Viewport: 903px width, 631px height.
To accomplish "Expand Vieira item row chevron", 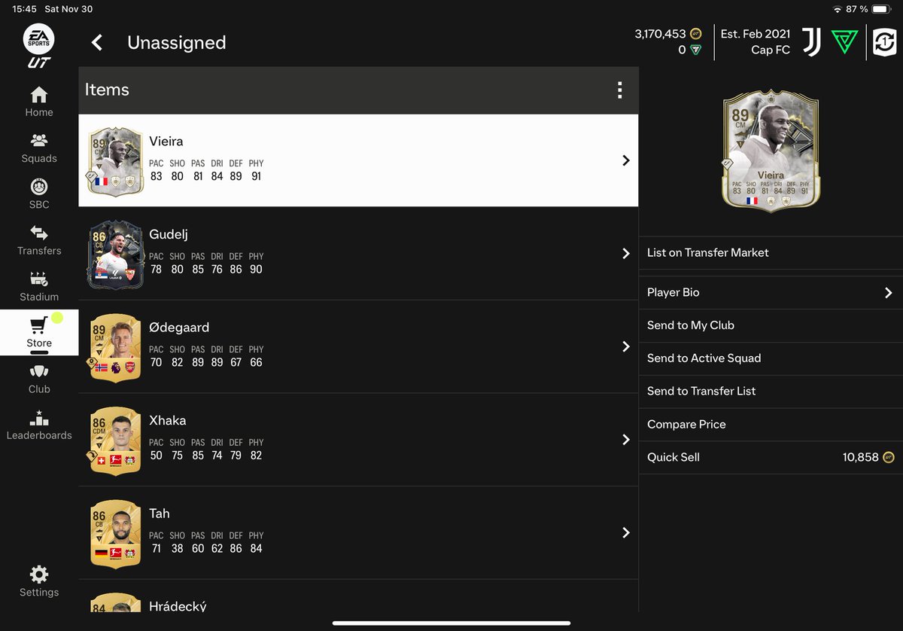I will [625, 160].
